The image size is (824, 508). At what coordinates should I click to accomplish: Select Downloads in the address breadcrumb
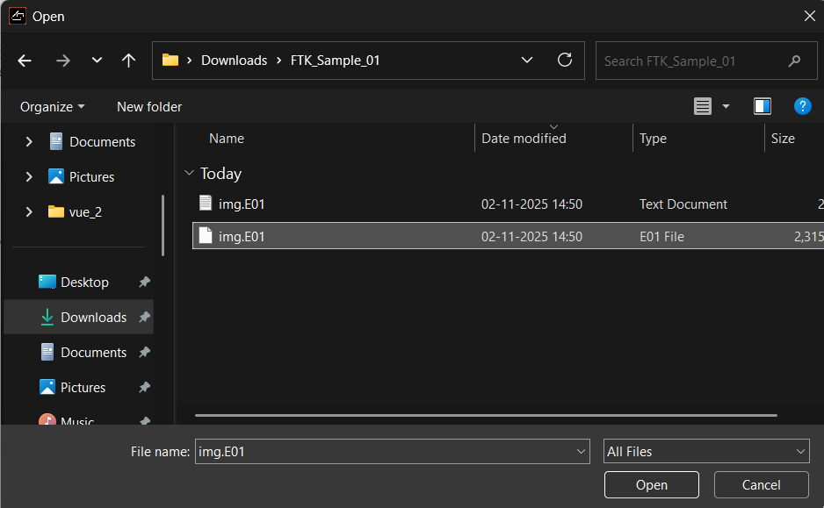(x=235, y=61)
